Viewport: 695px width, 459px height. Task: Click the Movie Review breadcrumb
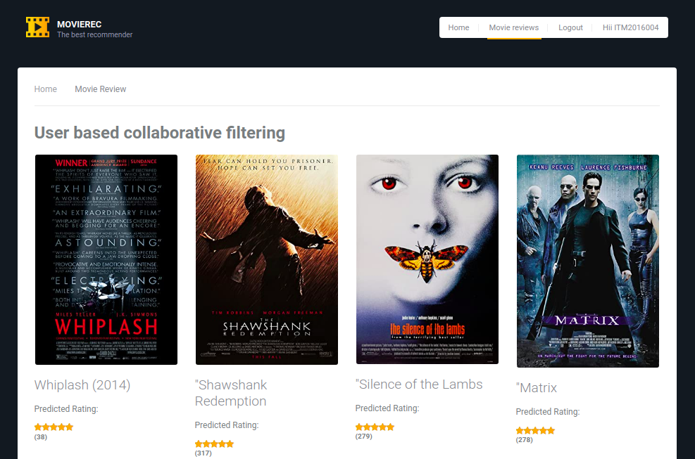[x=101, y=89]
